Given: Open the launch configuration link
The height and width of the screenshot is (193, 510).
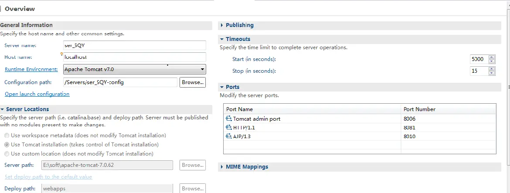Looking at the screenshot, I should 37,94.
